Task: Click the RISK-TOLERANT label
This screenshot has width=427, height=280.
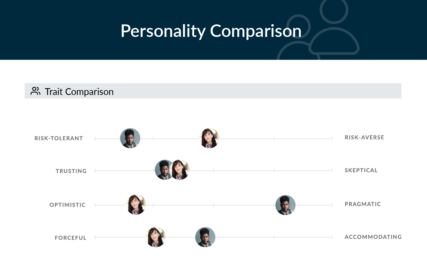Action: [59, 138]
